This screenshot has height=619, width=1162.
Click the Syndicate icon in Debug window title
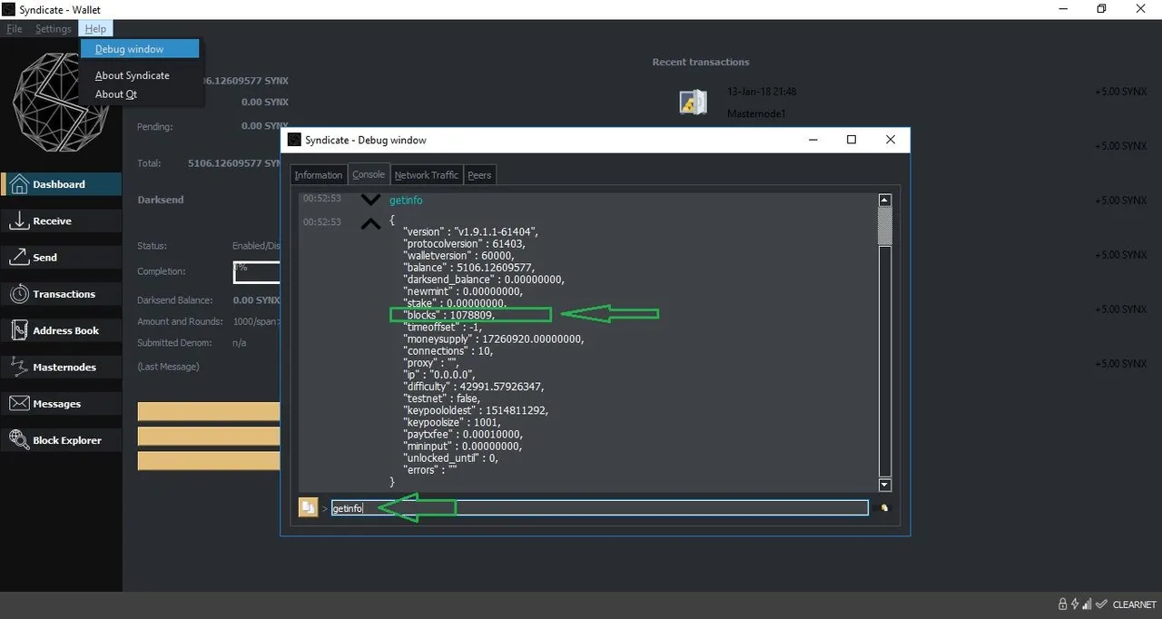(294, 140)
